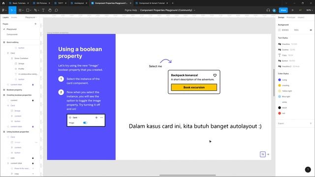This screenshot has width=315, height=177.
Task: Select the Playground page
Action: [x=11, y=29]
